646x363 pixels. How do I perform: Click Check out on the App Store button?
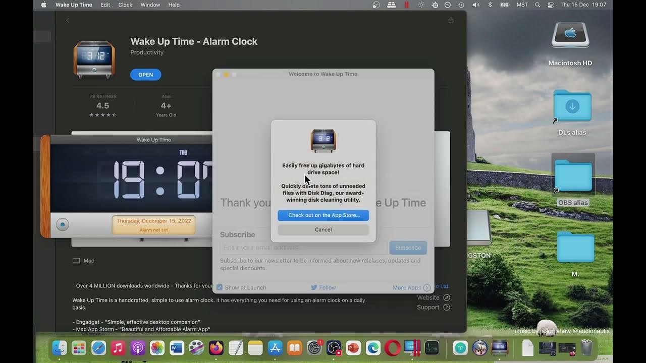click(x=323, y=215)
